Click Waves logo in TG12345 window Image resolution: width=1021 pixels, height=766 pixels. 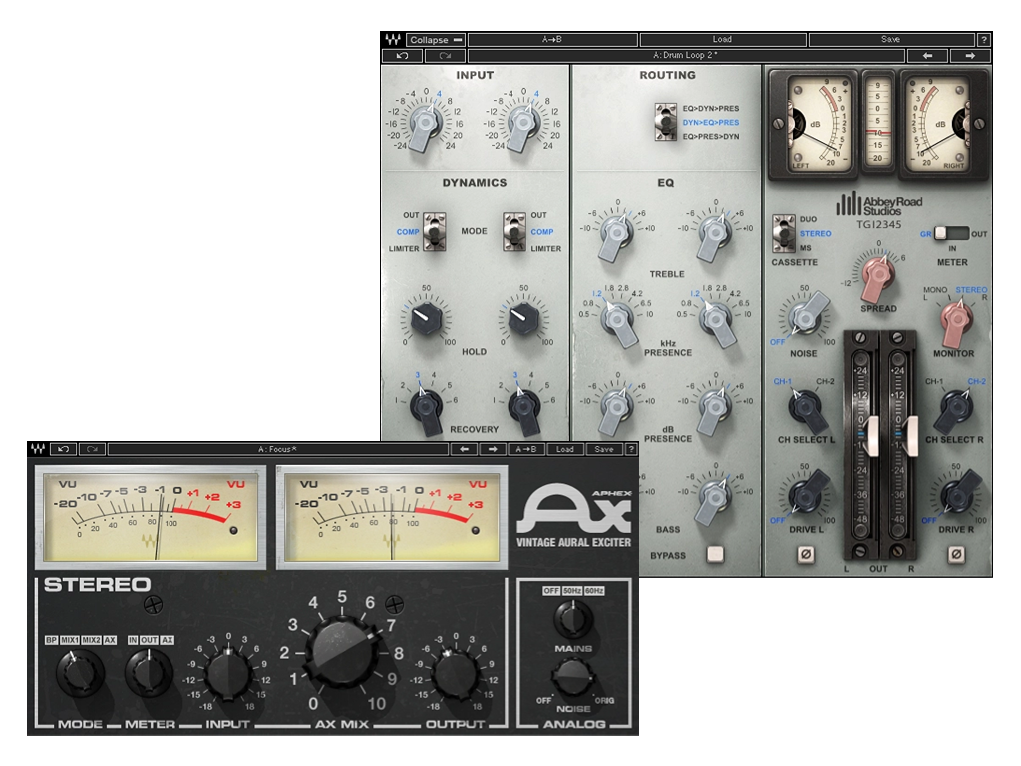393,40
